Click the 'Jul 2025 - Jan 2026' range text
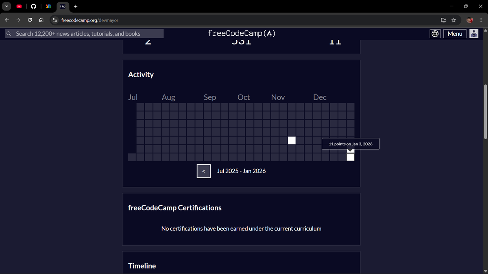The image size is (488, 274). (241, 171)
